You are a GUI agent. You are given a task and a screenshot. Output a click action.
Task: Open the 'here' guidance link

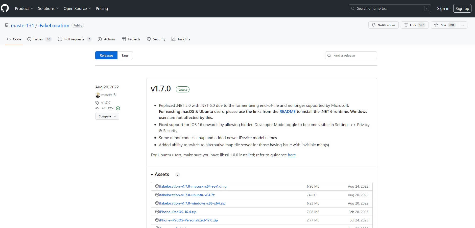[292, 155]
